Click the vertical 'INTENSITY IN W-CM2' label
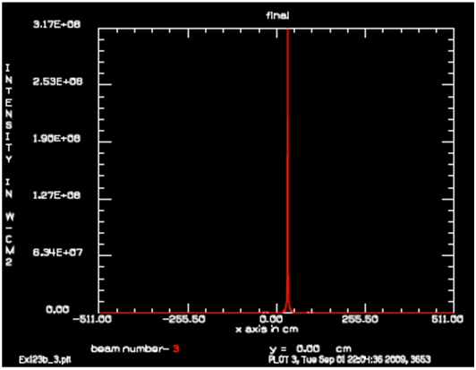Image resolution: width=476 pixels, height=370 pixels. [x=9, y=165]
